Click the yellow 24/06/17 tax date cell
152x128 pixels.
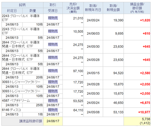[53, 121]
